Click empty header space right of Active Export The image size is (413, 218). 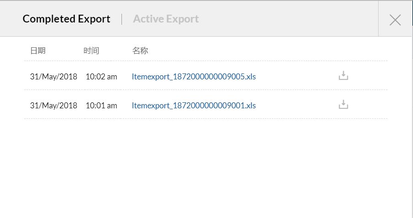[x=284, y=19]
